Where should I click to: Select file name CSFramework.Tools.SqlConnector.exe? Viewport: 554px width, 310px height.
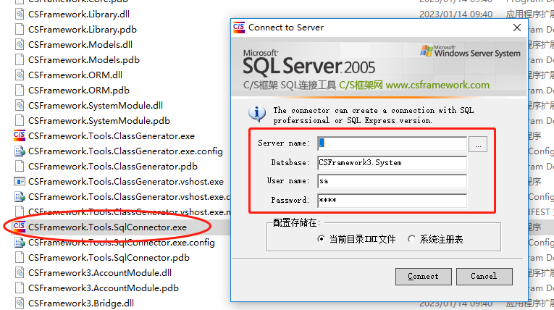pyautogui.click(x=107, y=227)
